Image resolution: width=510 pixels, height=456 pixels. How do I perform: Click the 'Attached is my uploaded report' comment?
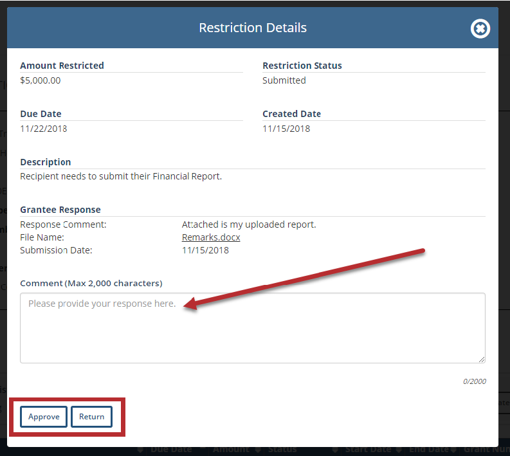pyautogui.click(x=249, y=224)
